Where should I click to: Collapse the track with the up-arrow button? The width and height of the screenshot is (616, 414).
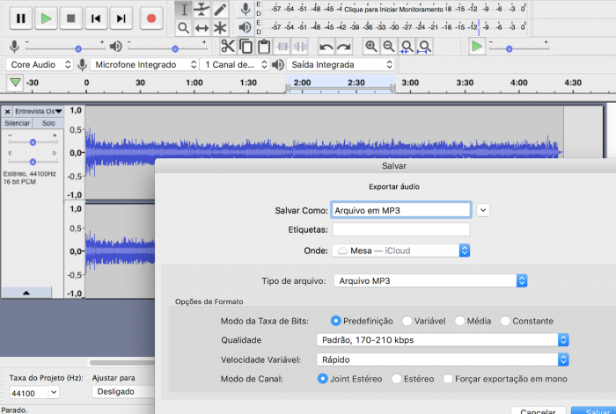point(26,293)
